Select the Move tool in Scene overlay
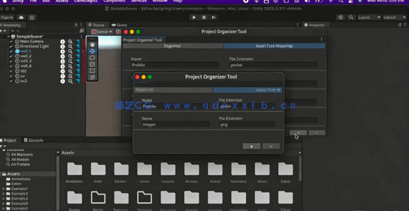 pyautogui.click(x=92, y=51)
